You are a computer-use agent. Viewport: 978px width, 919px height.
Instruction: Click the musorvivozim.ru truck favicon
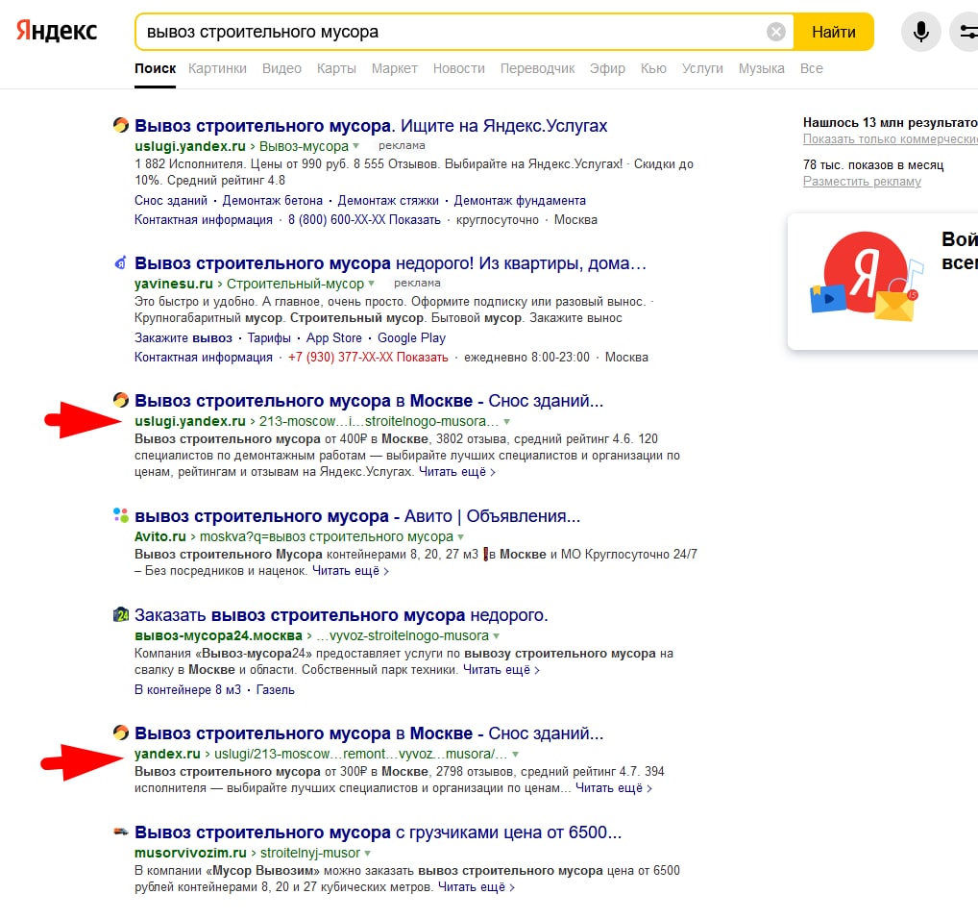[121, 832]
